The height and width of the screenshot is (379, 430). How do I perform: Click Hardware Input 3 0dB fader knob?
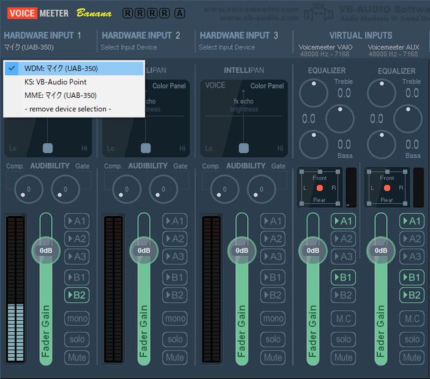(242, 251)
